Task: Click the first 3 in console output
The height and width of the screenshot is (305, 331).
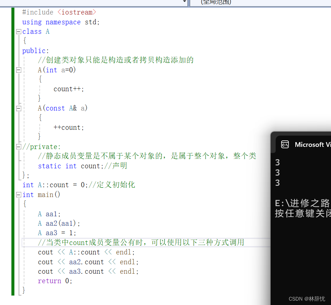Action: (278, 162)
